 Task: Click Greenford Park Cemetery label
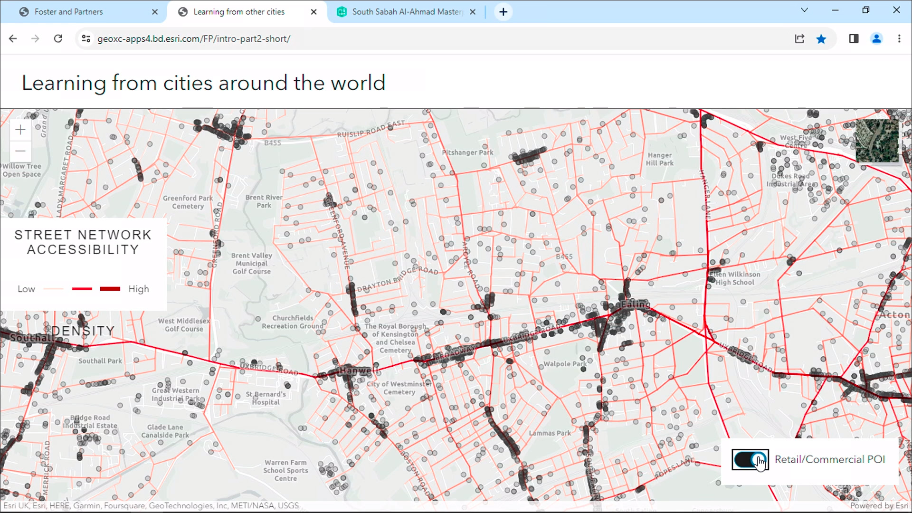tap(188, 202)
